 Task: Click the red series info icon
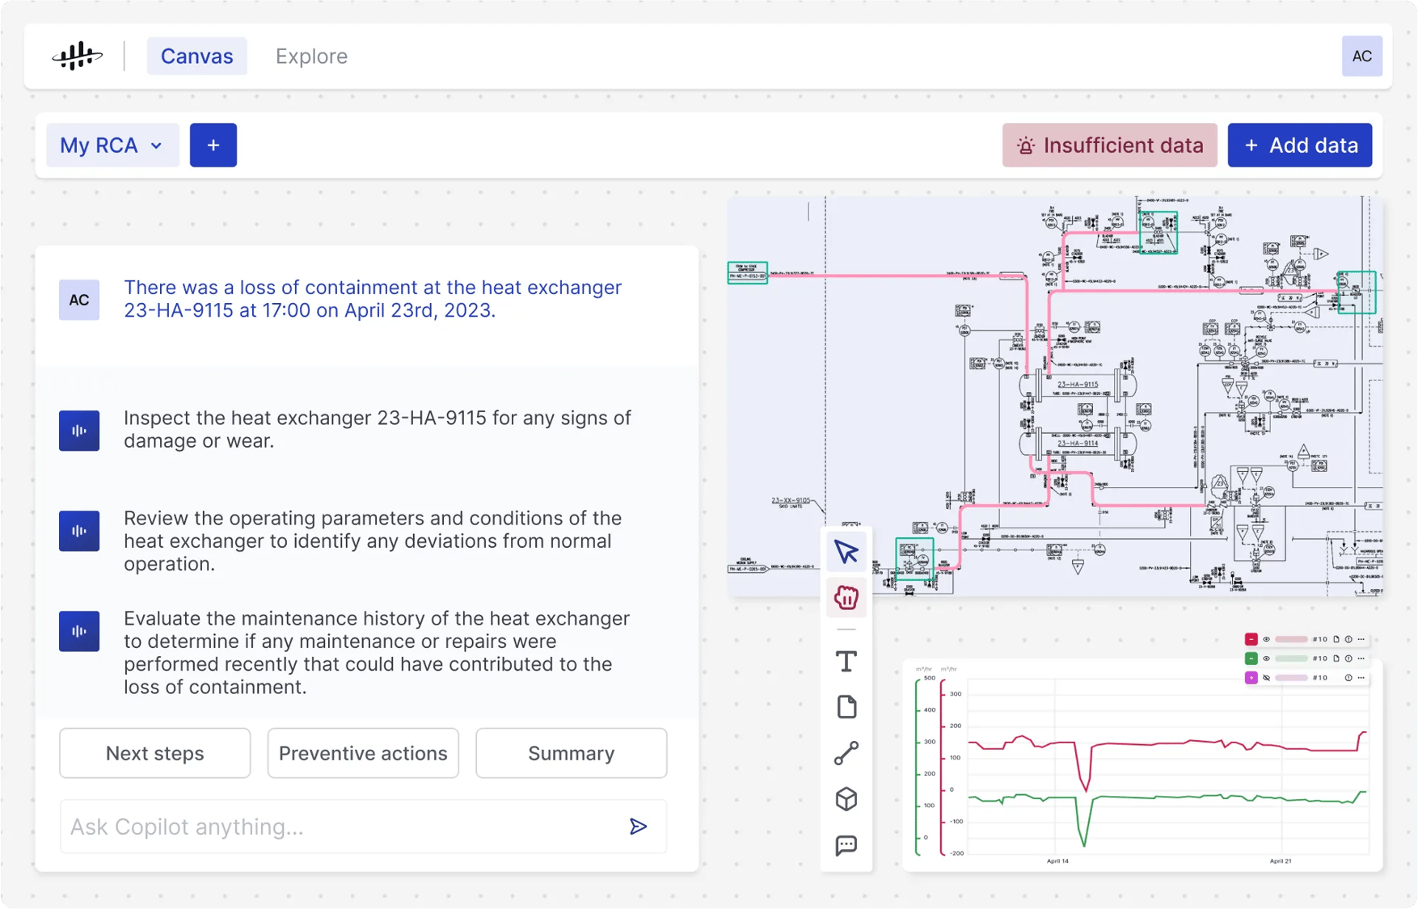(x=1348, y=639)
